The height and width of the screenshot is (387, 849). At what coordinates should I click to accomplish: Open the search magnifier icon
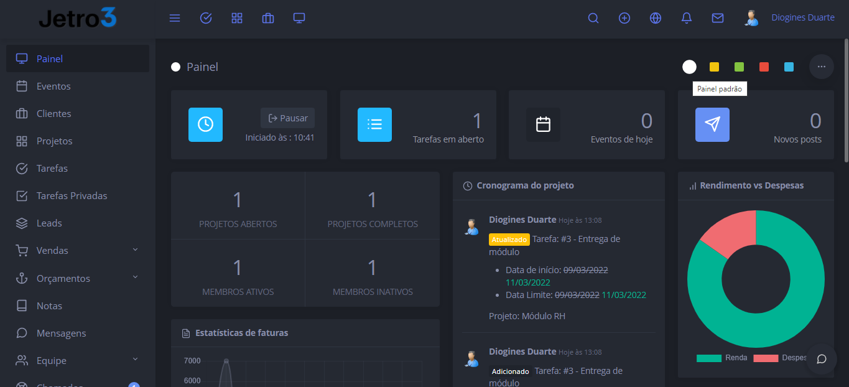[593, 18]
